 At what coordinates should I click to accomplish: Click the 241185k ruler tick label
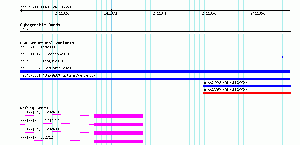[x=209, y=13]
